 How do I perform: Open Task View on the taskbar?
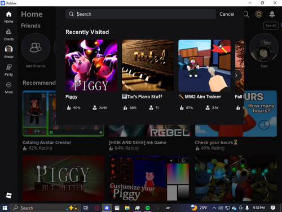(86, 208)
